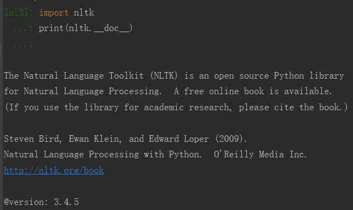
Task: Click the author name Steven Bird
Action: pos(32,139)
